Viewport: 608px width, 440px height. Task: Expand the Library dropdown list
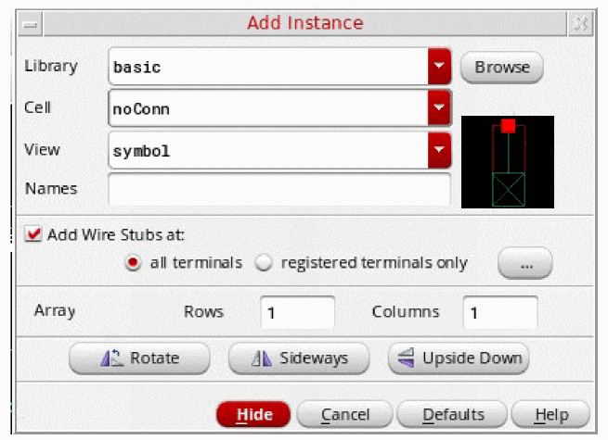click(439, 68)
